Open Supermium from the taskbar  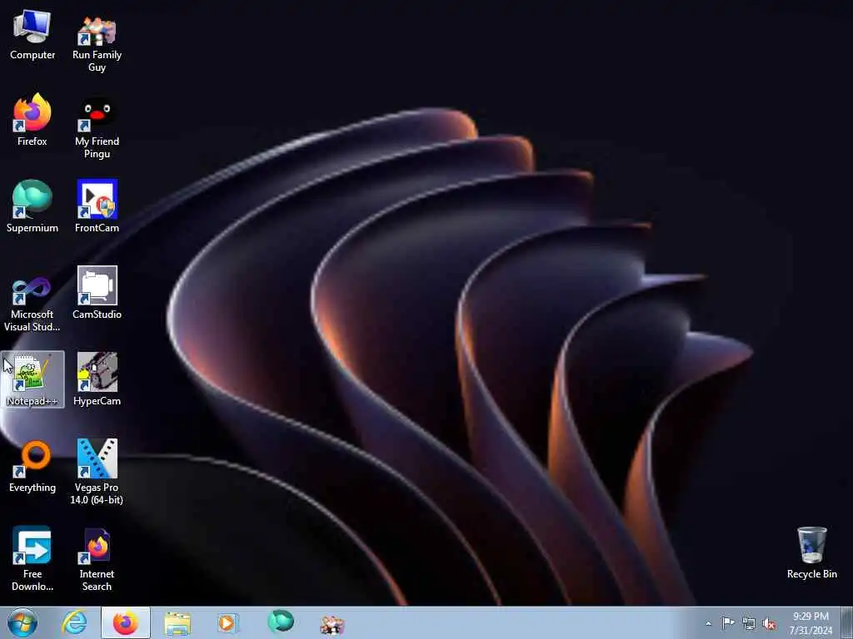click(280, 622)
